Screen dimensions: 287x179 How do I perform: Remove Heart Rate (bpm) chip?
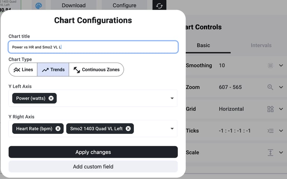pyautogui.click(x=58, y=129)
